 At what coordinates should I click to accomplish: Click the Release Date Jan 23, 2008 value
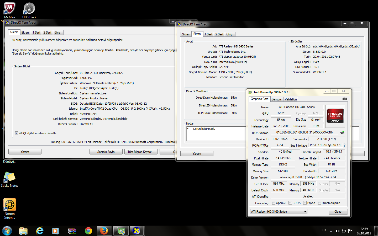(x=281, y=126)
